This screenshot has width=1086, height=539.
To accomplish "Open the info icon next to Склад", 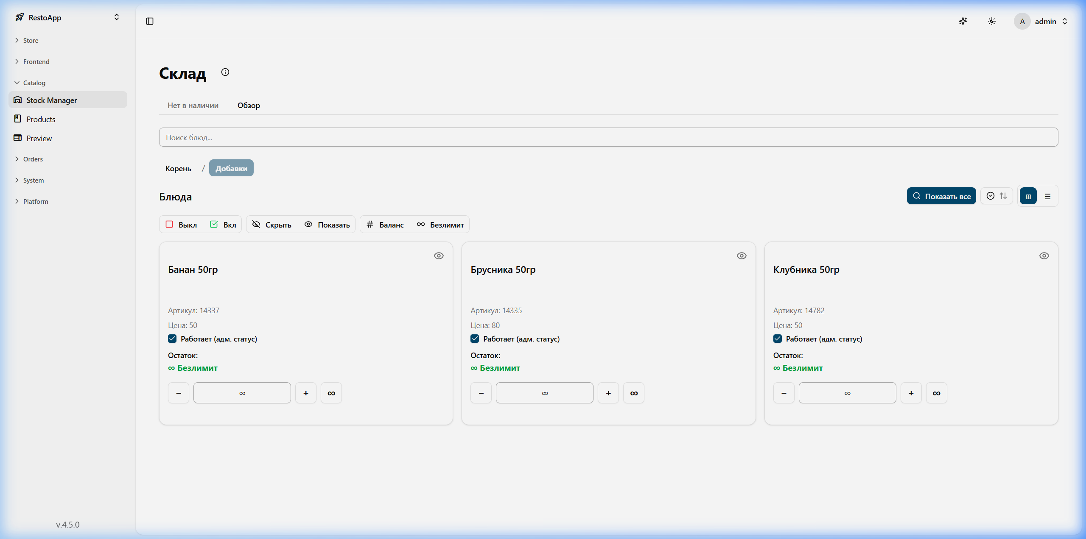I will pos(225,72).
